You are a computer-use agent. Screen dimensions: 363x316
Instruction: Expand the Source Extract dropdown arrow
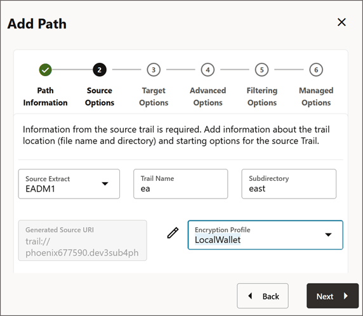(x=105, y=184)
